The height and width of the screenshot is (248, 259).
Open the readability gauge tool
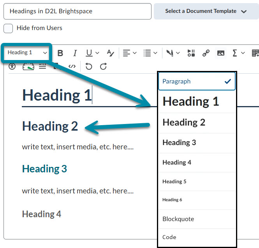click(x=28, y=66)
